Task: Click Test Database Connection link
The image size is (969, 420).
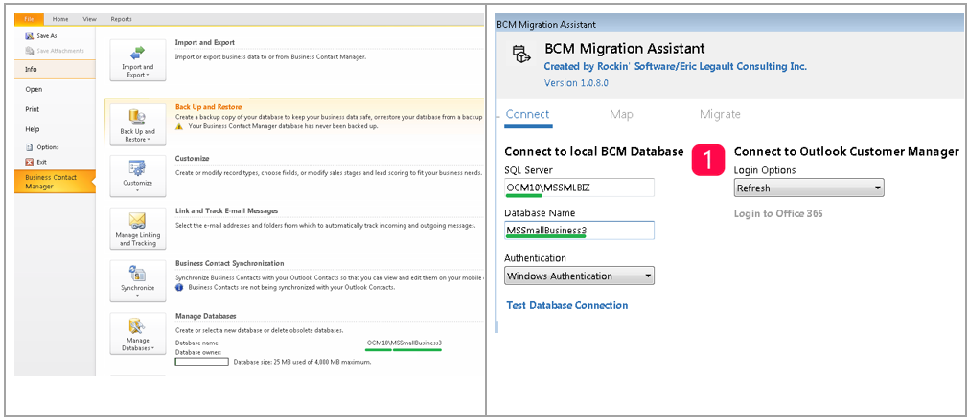Action: (x=567, y=305)
